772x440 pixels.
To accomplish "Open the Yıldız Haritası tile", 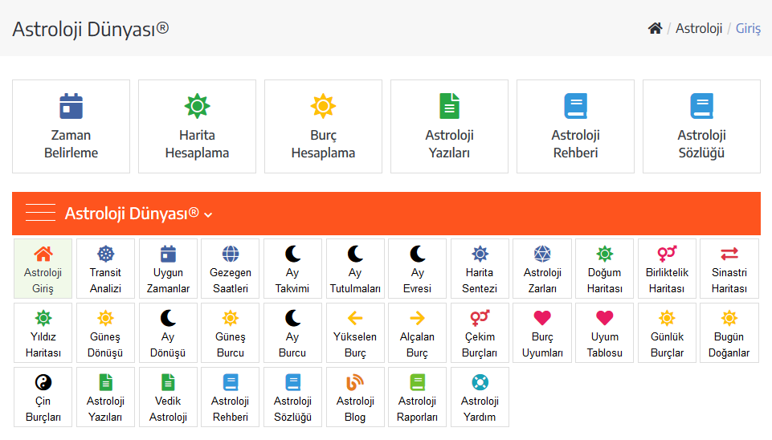I will tap(43, 333).
